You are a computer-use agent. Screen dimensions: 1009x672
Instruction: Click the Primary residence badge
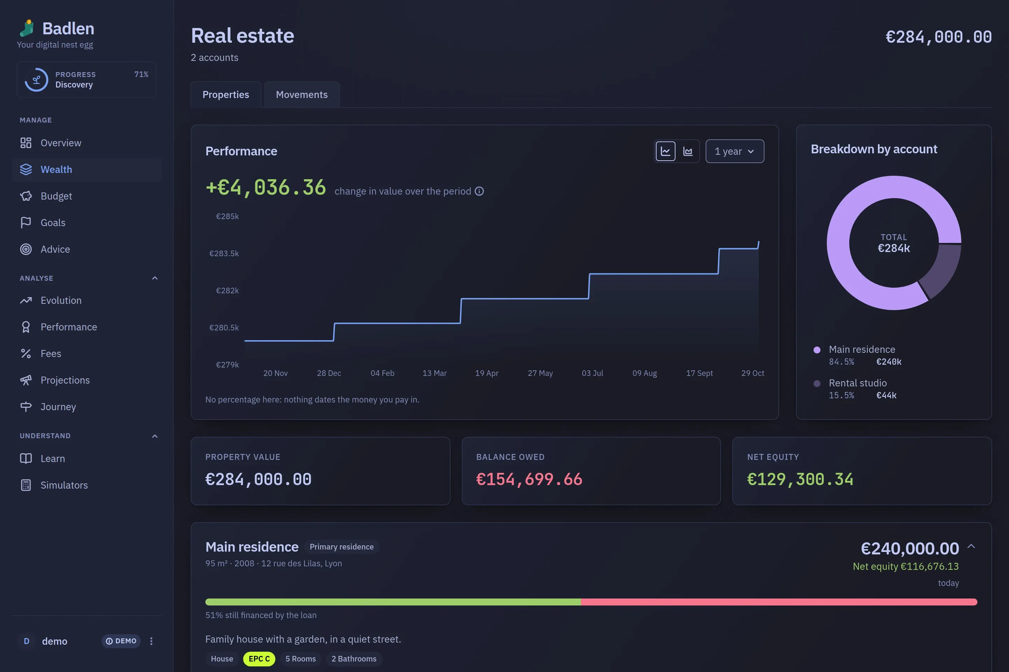pyautogui.click(x=342, y=547)
